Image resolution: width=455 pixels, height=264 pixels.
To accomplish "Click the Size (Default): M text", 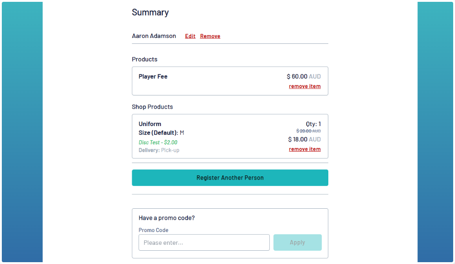I will 161,133.
